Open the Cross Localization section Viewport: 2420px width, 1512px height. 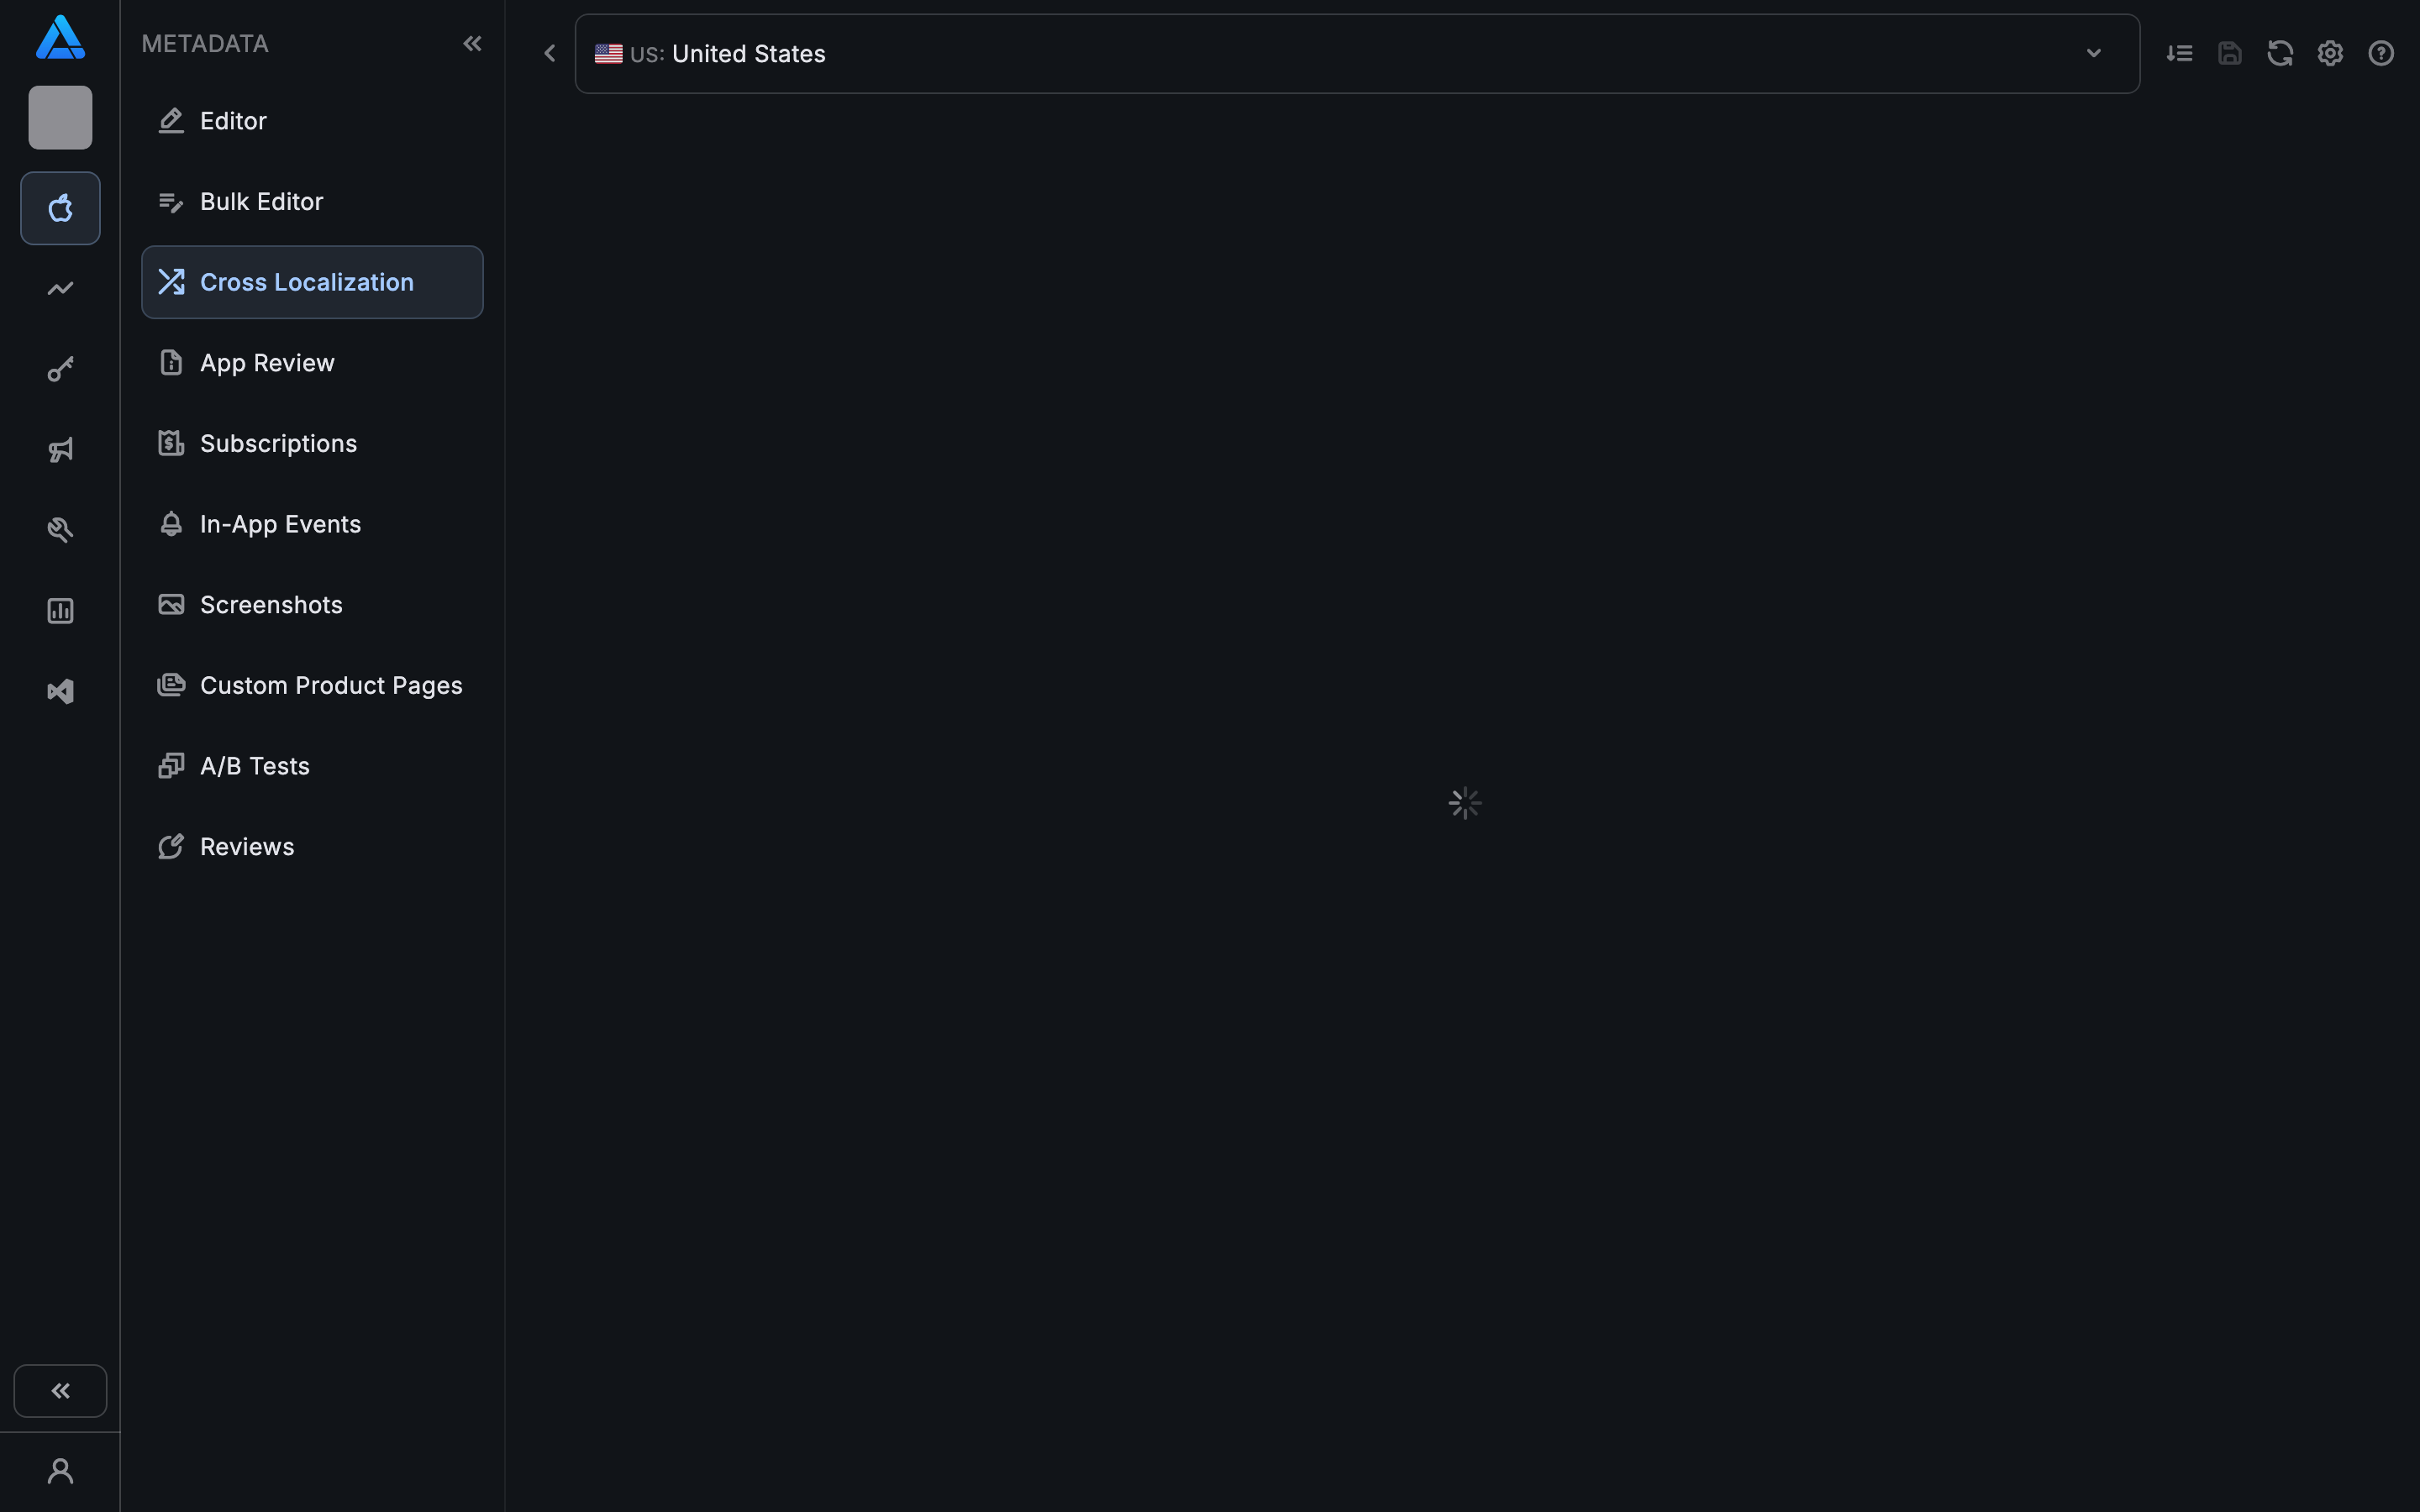(x=306, y=281)
